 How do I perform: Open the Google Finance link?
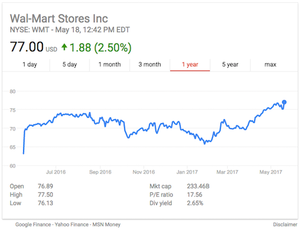[33, 224]
